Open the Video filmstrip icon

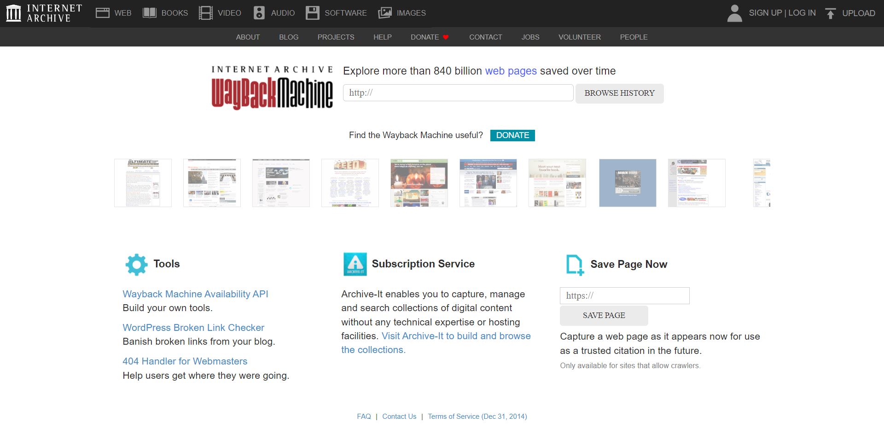click(206, 13)
